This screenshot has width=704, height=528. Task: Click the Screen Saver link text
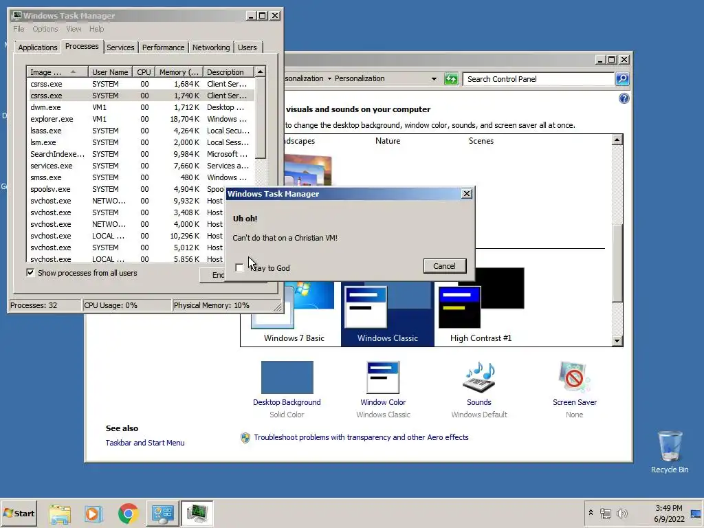pos(575,402)
